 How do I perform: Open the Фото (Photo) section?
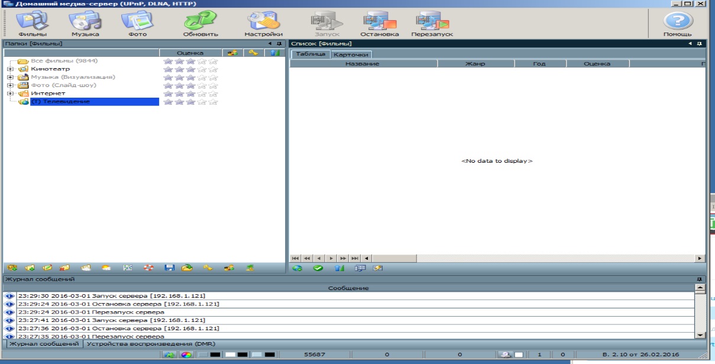point(137,24)
